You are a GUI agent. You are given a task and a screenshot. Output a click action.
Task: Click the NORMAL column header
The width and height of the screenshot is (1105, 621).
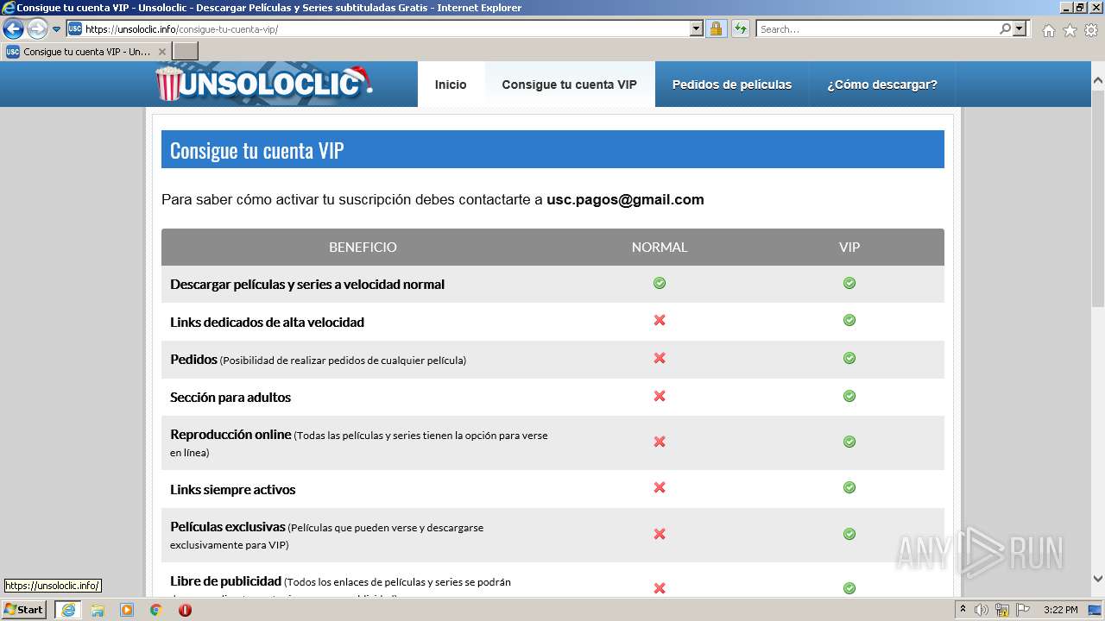(x=660, y=247)
